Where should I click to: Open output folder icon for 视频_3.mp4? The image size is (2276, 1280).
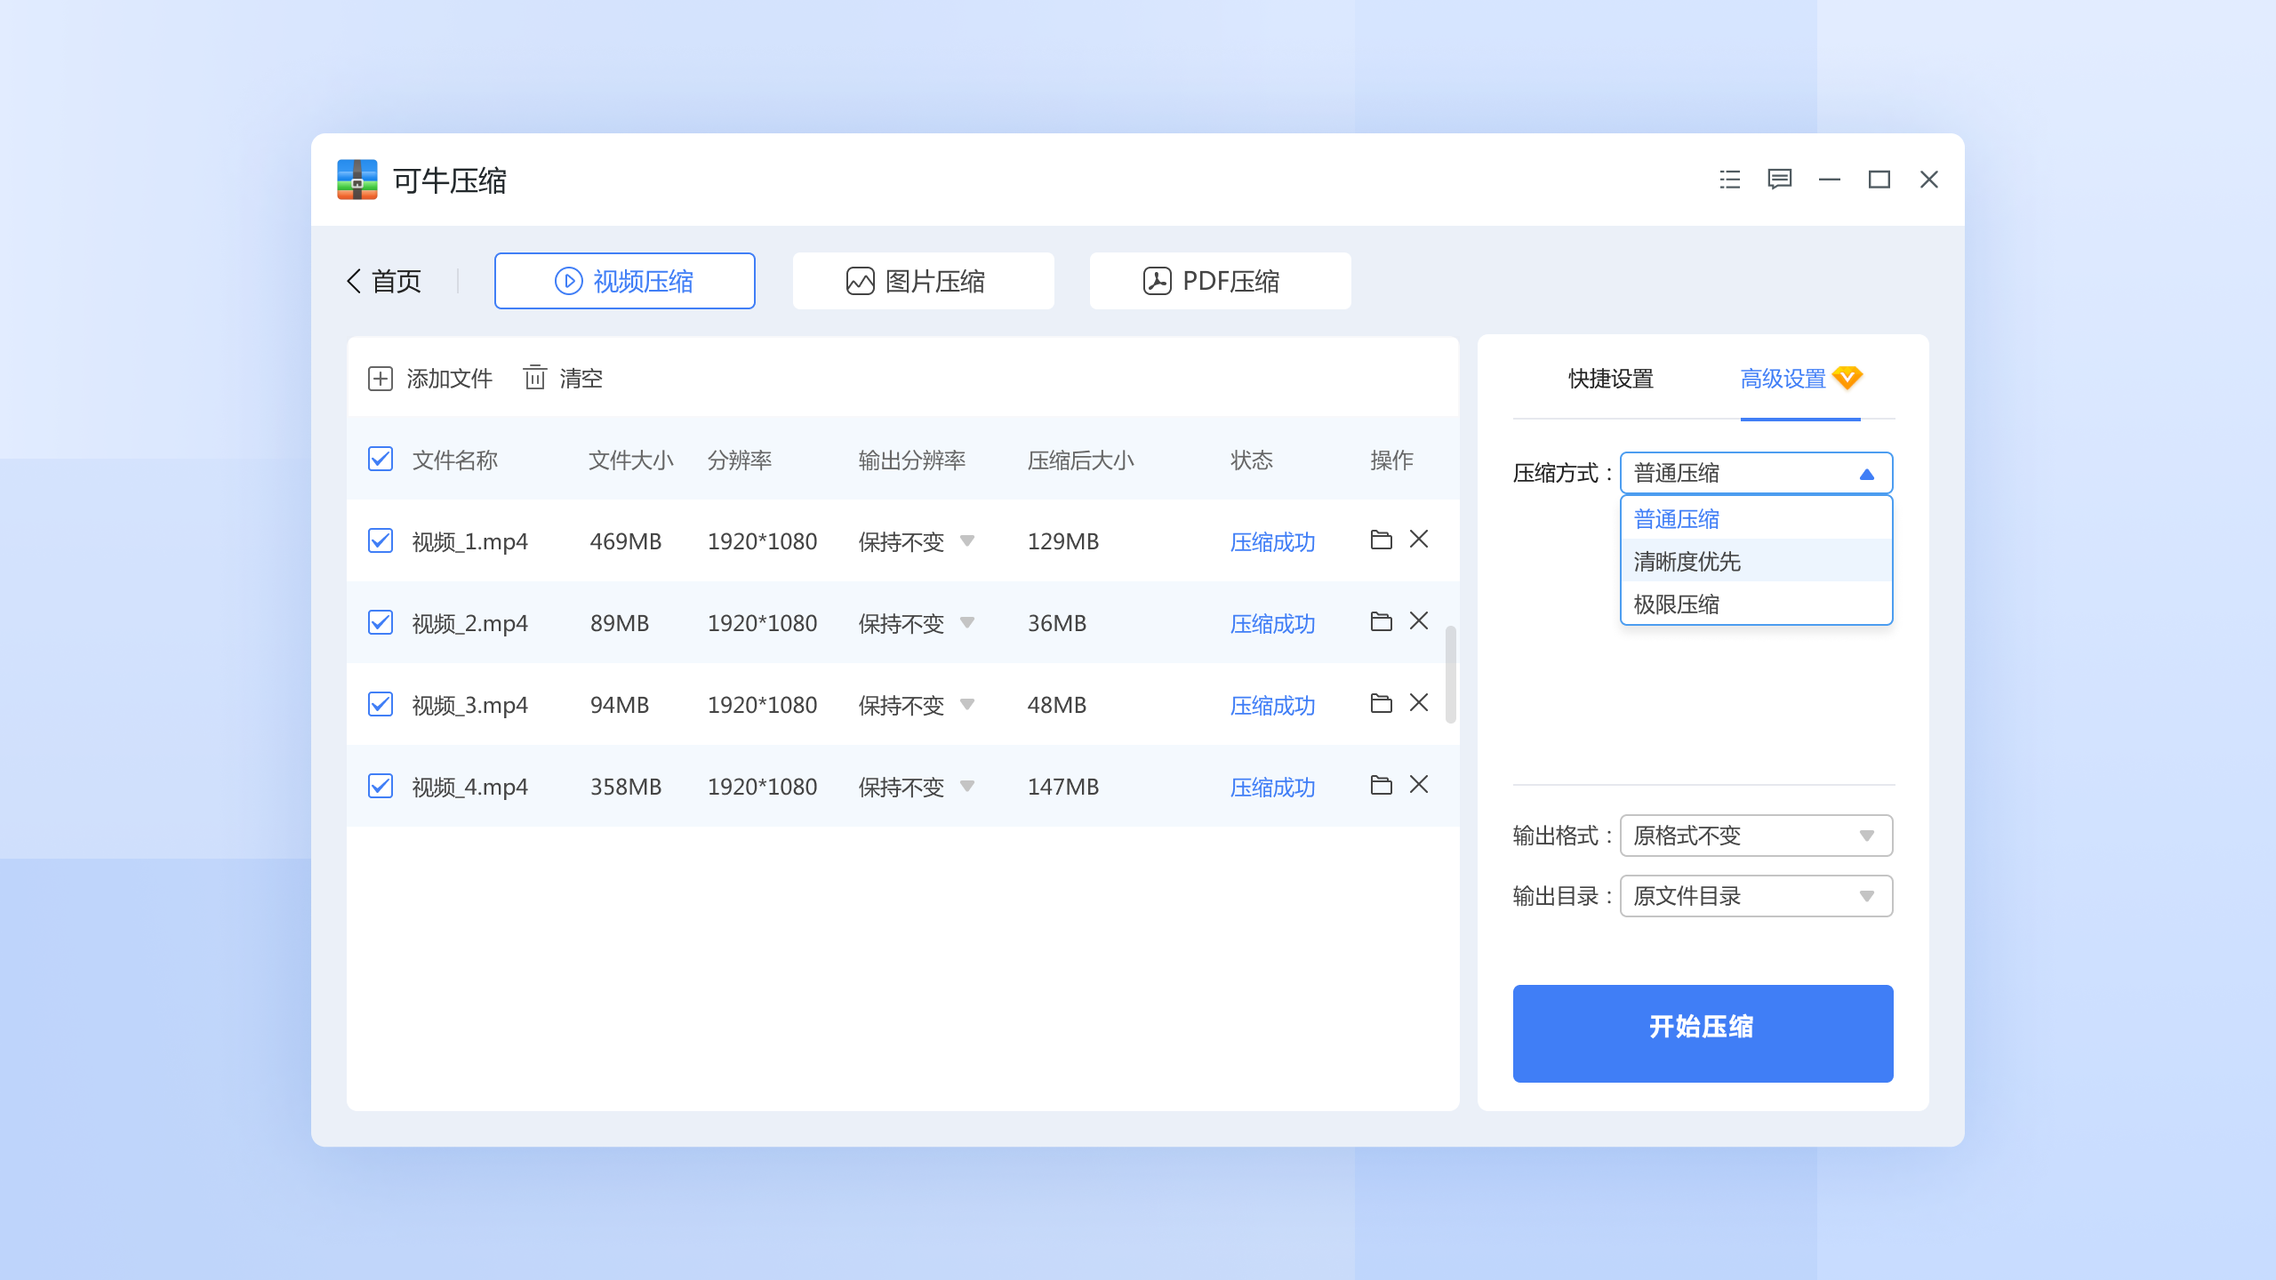1381,703
